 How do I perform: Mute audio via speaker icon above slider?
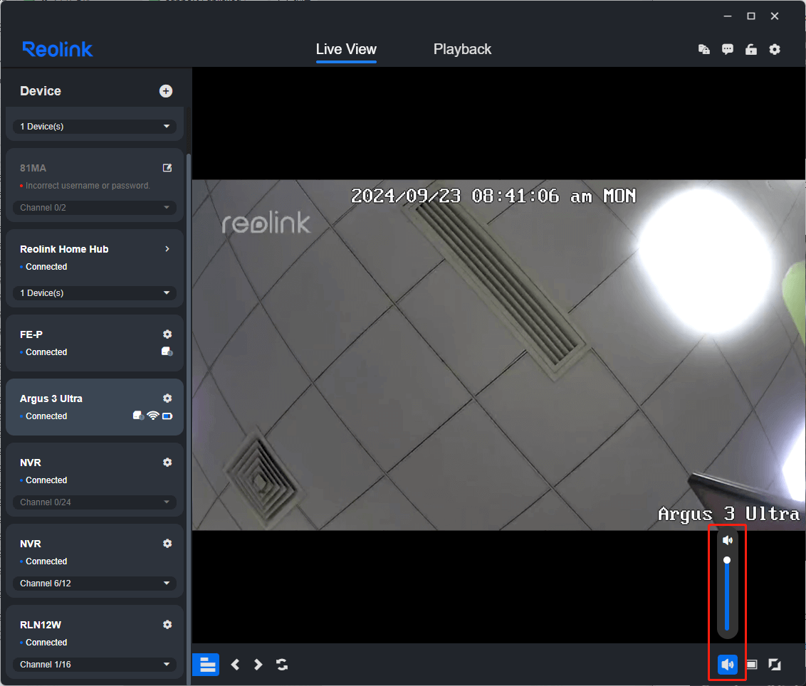click(x=728, y=540)
